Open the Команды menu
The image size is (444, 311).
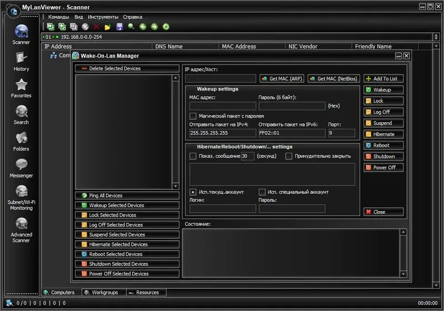pyautogui.click(x=58, y=17)
